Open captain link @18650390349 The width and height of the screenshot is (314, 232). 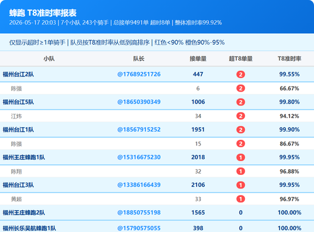point(139,102)
